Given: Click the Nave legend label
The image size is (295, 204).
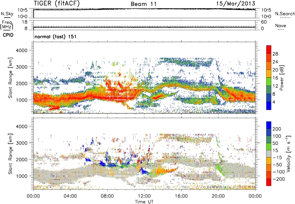Looking at the screenshot, I should click(x=281, y=26).
